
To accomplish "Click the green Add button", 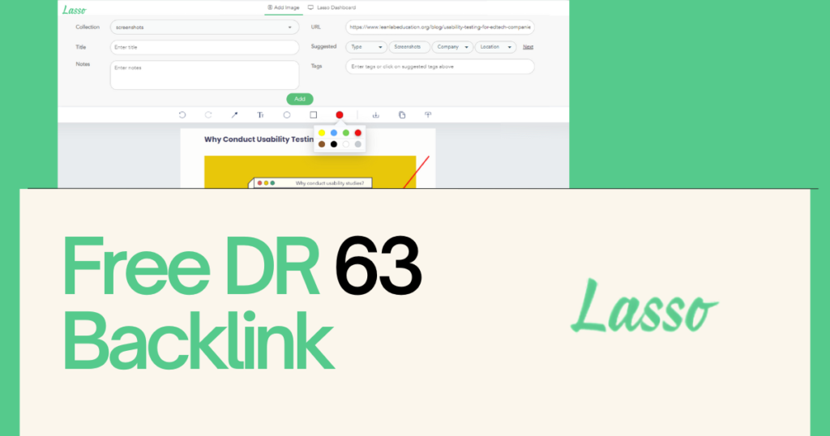I will tap(300, 99).
